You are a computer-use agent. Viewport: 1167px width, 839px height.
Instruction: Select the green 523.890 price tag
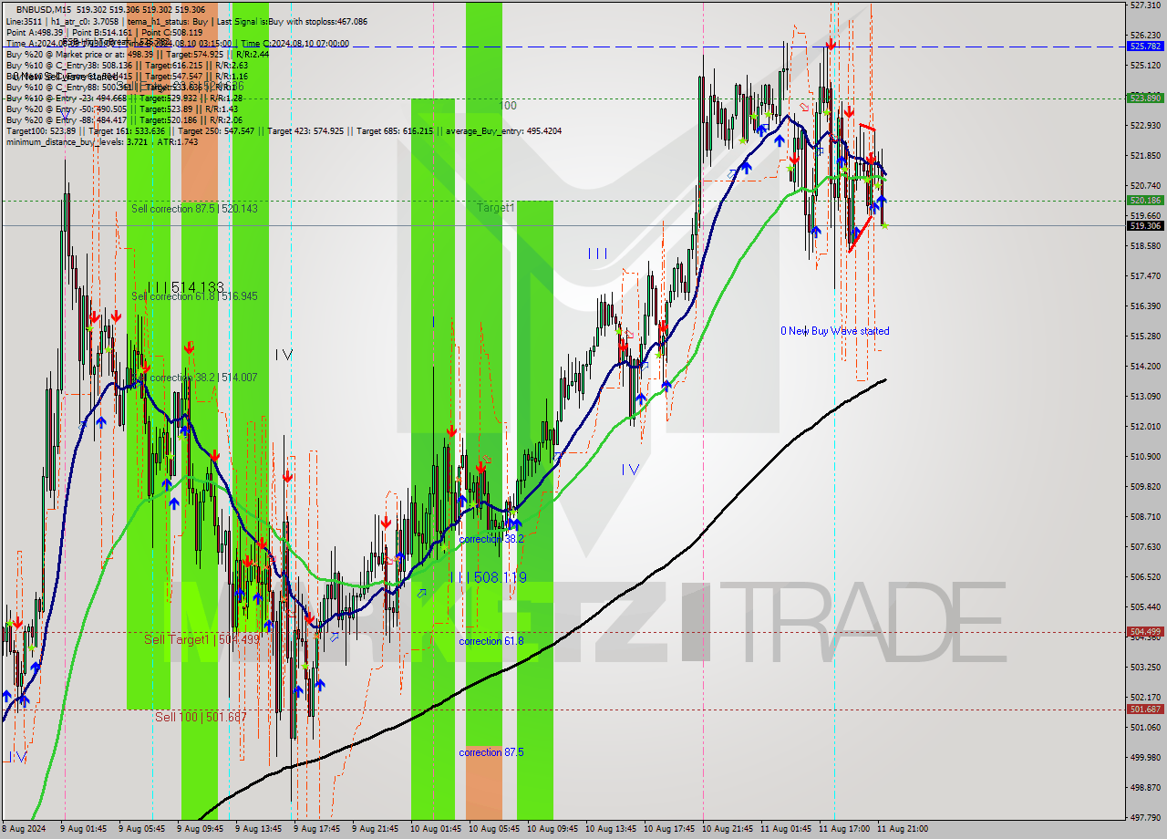click(x=1146, y=98)
